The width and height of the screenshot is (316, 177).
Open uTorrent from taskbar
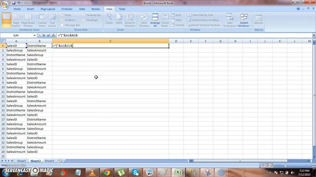(x=120, y=173)
